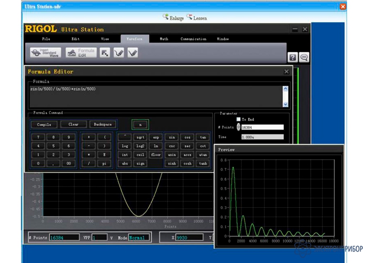Click the open parenthesis key
This screenshot has height=263, width=368.
(104, 137)
